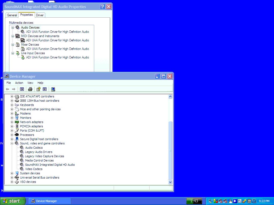
Task: Select Legacy Audio Drivers entry
Action: pyautogui.click(x=39, y=152)
